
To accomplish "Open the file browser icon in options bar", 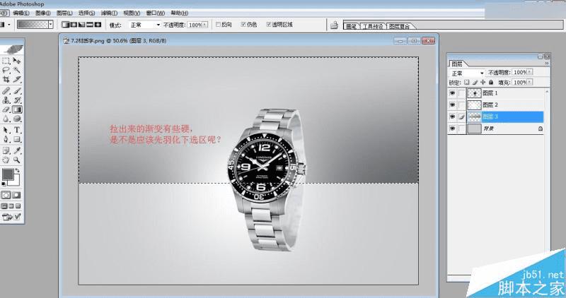I will pyautogui.click(x=334, y=25).
